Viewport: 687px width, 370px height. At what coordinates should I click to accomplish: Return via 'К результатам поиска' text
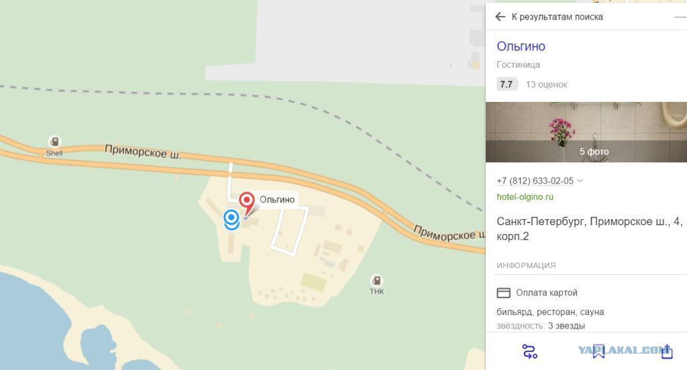(x=558, y=17)
